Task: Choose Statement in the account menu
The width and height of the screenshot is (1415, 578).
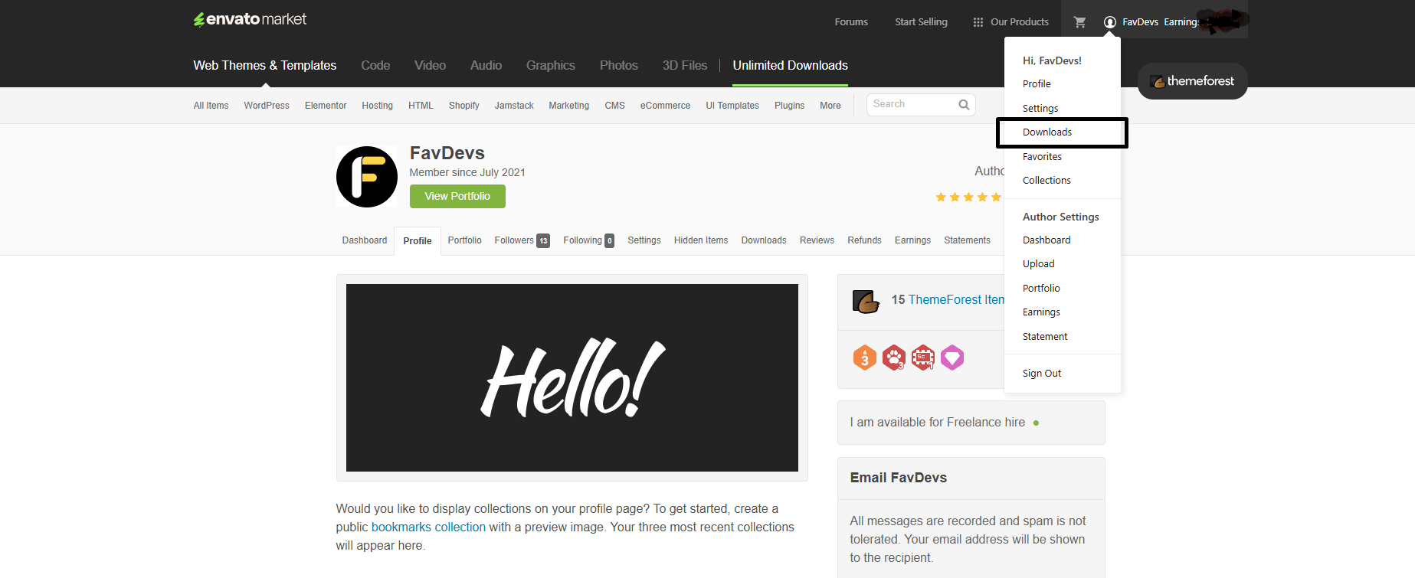Action: (1045, 337)
